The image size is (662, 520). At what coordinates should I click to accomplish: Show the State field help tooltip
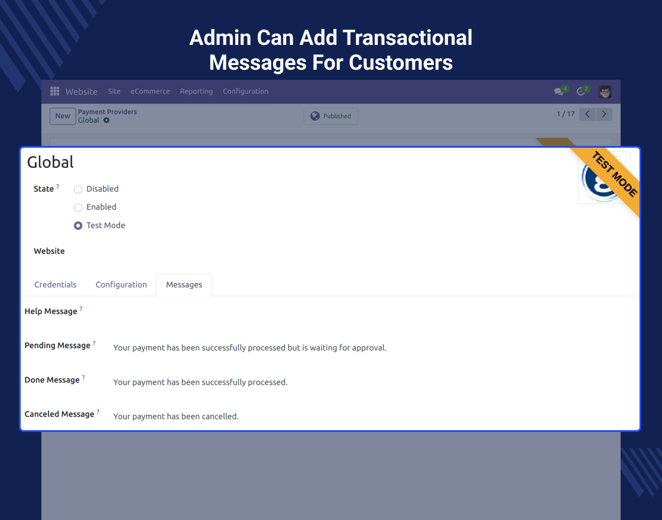coord(58,186)
